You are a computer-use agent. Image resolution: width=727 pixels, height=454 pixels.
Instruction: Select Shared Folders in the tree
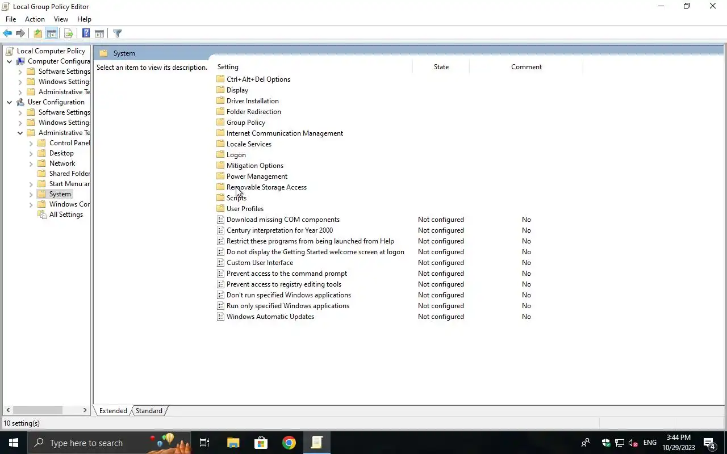tap(69, 174)
